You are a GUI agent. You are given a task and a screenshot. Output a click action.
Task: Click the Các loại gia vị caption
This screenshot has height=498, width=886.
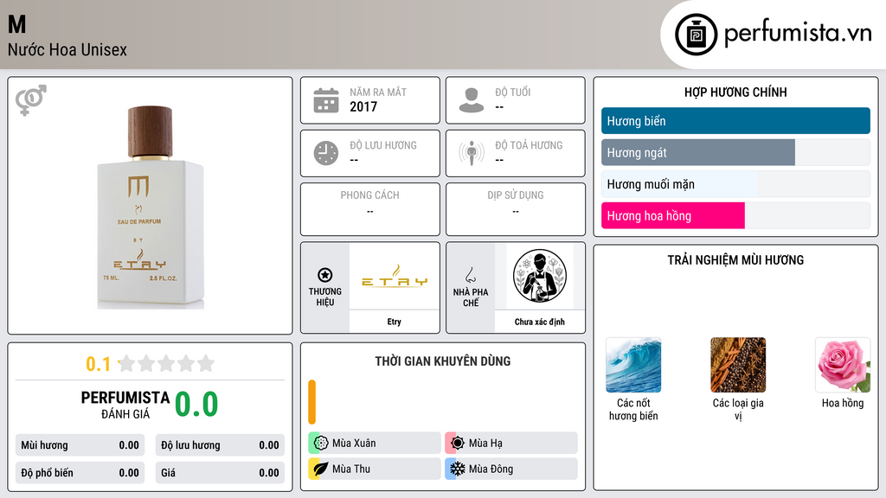[738, 409]
